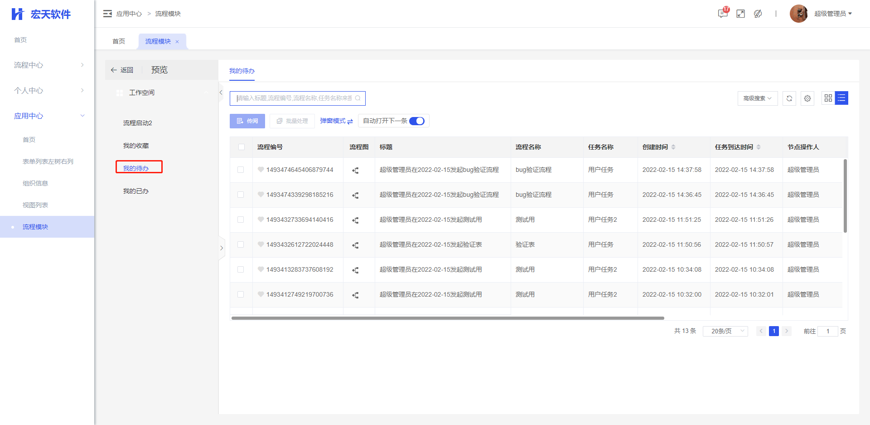Switch to the 首页 tab

pos(119,41)
